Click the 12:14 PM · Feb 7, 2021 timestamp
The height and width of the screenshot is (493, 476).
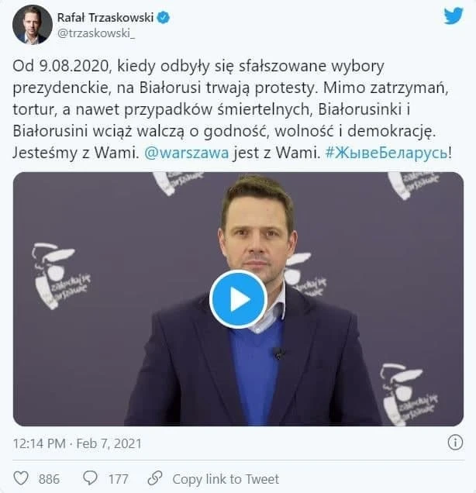pos(78,443)
